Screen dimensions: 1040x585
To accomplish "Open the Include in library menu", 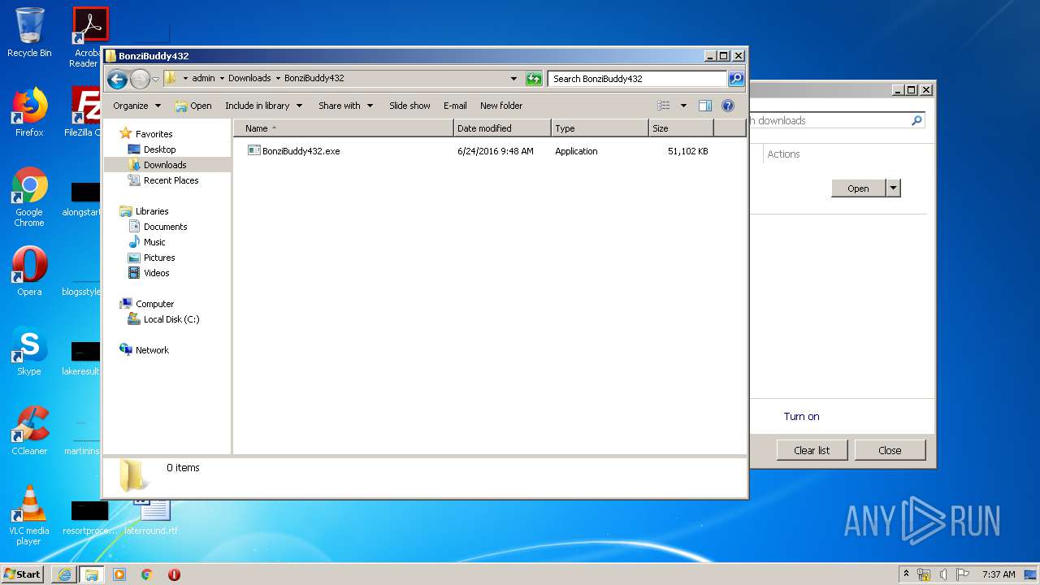I will [263, 106].
